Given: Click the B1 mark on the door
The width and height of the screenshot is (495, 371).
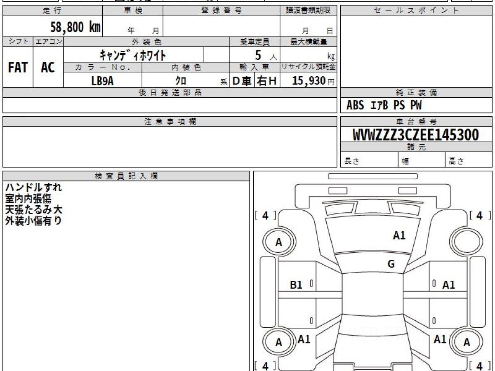Looking at the screenshot, I should [x=296, y=284].
